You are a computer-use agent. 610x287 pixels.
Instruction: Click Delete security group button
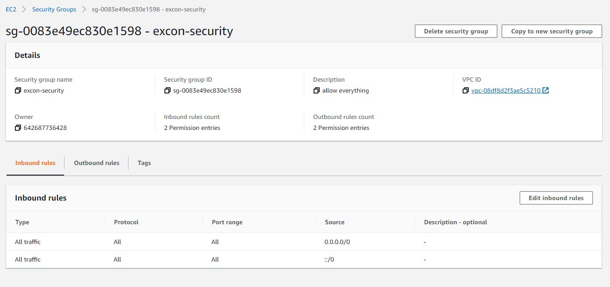(456, 31)
